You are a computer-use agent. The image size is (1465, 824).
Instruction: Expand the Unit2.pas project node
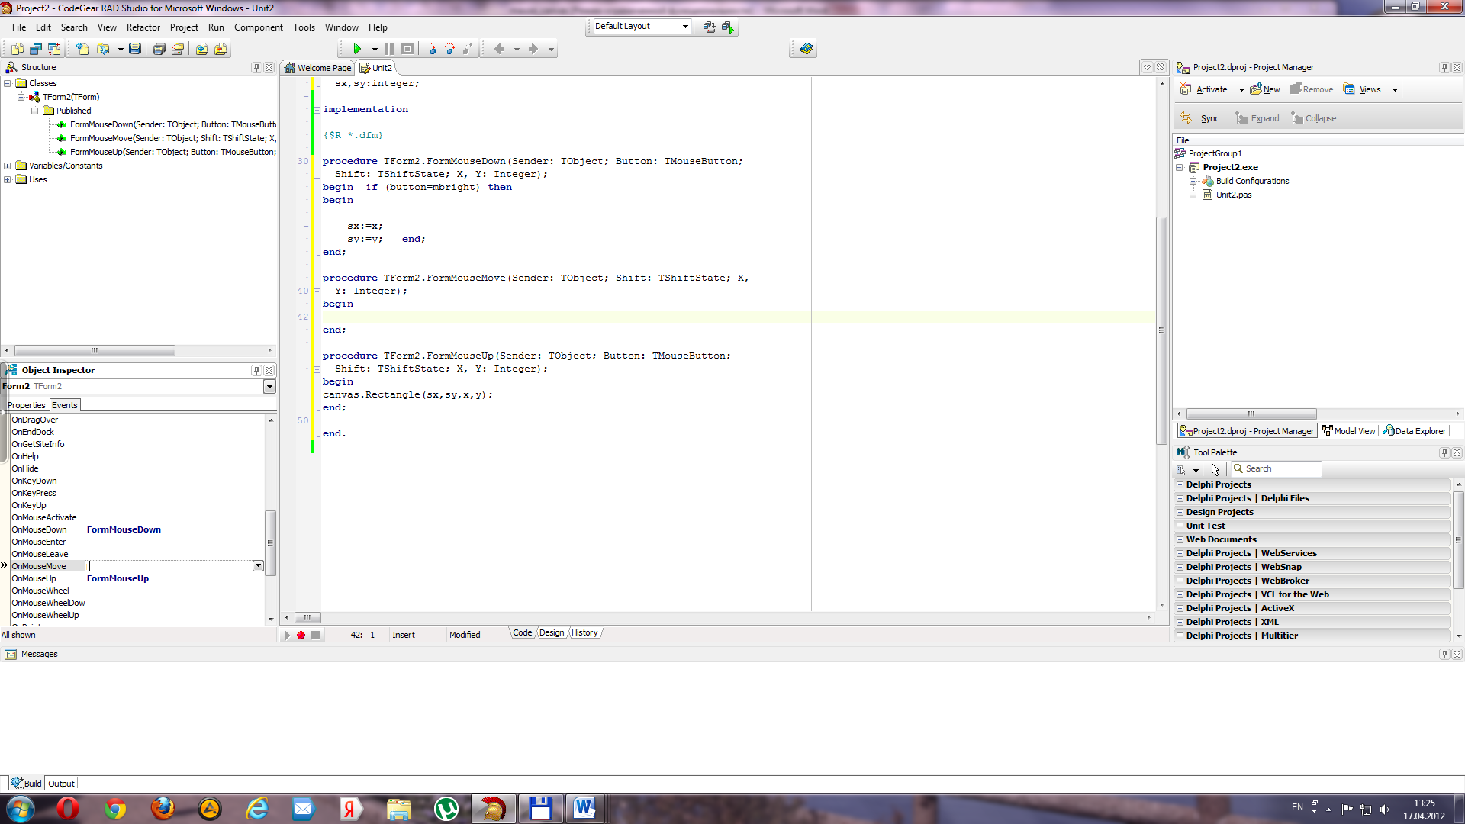(x=1193, y=195)
